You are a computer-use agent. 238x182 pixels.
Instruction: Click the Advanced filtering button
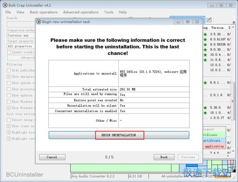[x=21, y=58]
